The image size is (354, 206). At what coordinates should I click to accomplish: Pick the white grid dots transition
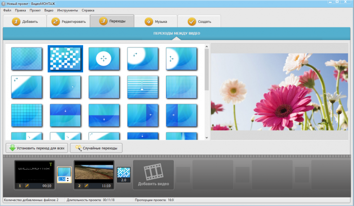click(181, 87)
